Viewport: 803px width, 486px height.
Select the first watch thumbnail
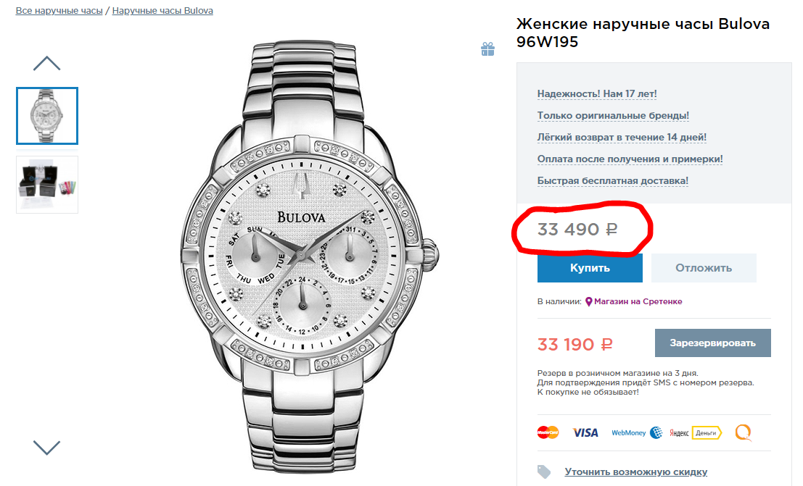pos(47,116)
